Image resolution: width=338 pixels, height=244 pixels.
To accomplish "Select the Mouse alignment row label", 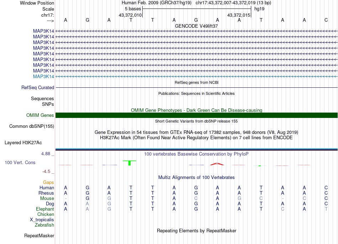I will tap(47, 199).
